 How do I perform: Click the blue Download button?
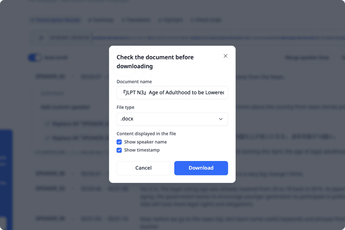pyautogui.click(x=201, y=168)
